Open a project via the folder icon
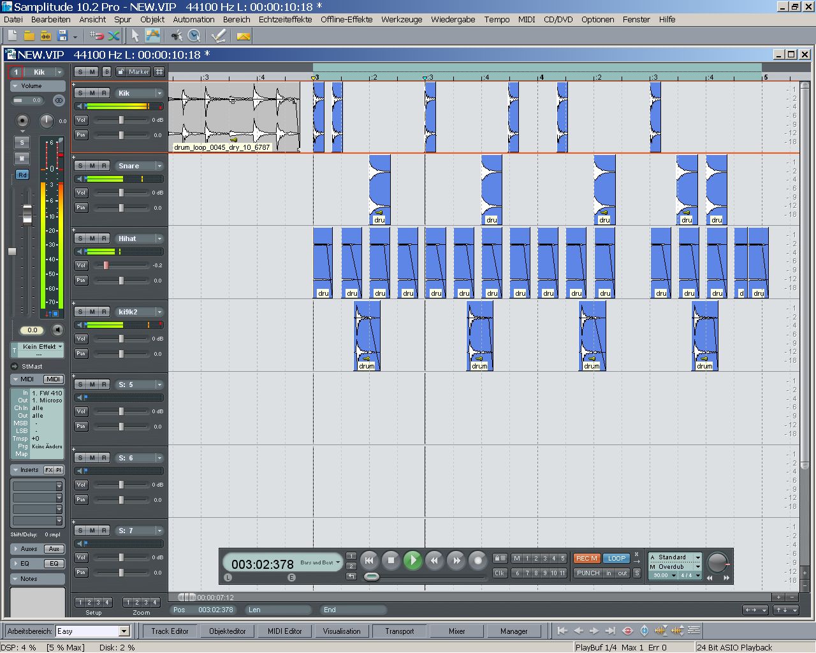 click(29, 36)
